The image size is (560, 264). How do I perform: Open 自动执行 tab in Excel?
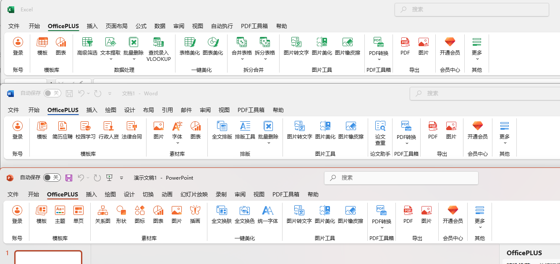point(222,26)
